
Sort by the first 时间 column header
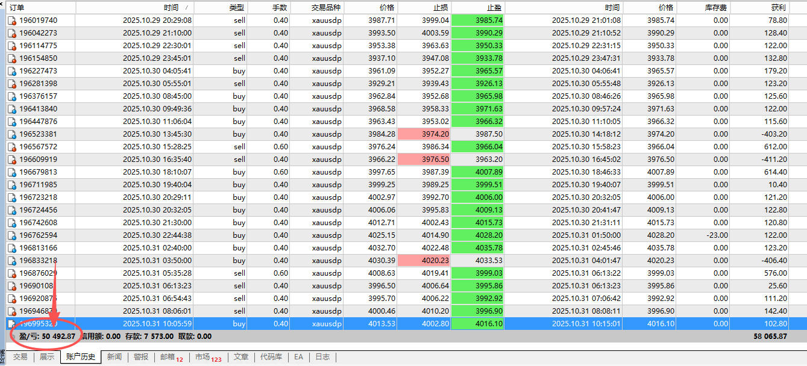pyautogui.click(x=135, y=8)
